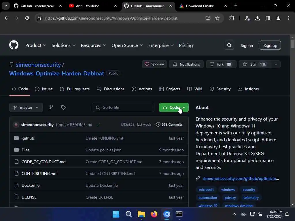
Task: Reload the page with refresh icon
Action: coord(27,18)
